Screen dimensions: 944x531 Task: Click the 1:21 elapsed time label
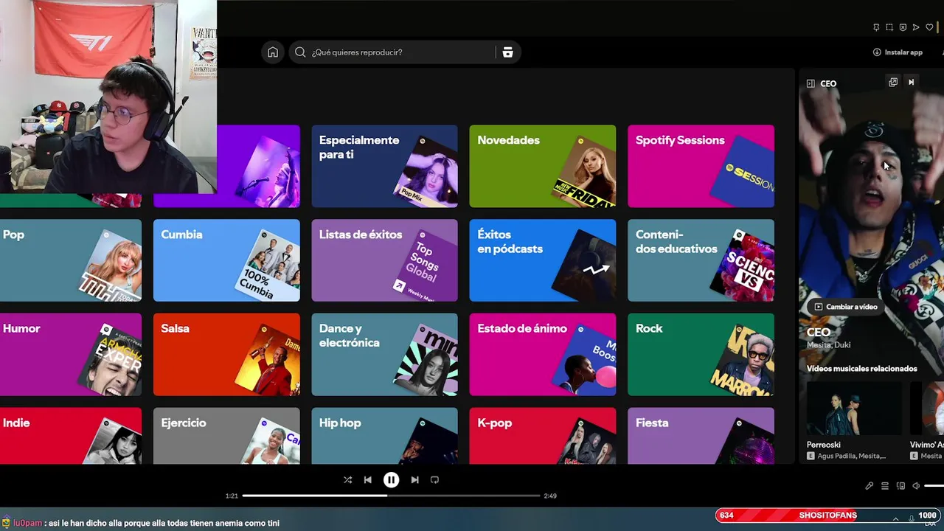[x=232, y=496]
